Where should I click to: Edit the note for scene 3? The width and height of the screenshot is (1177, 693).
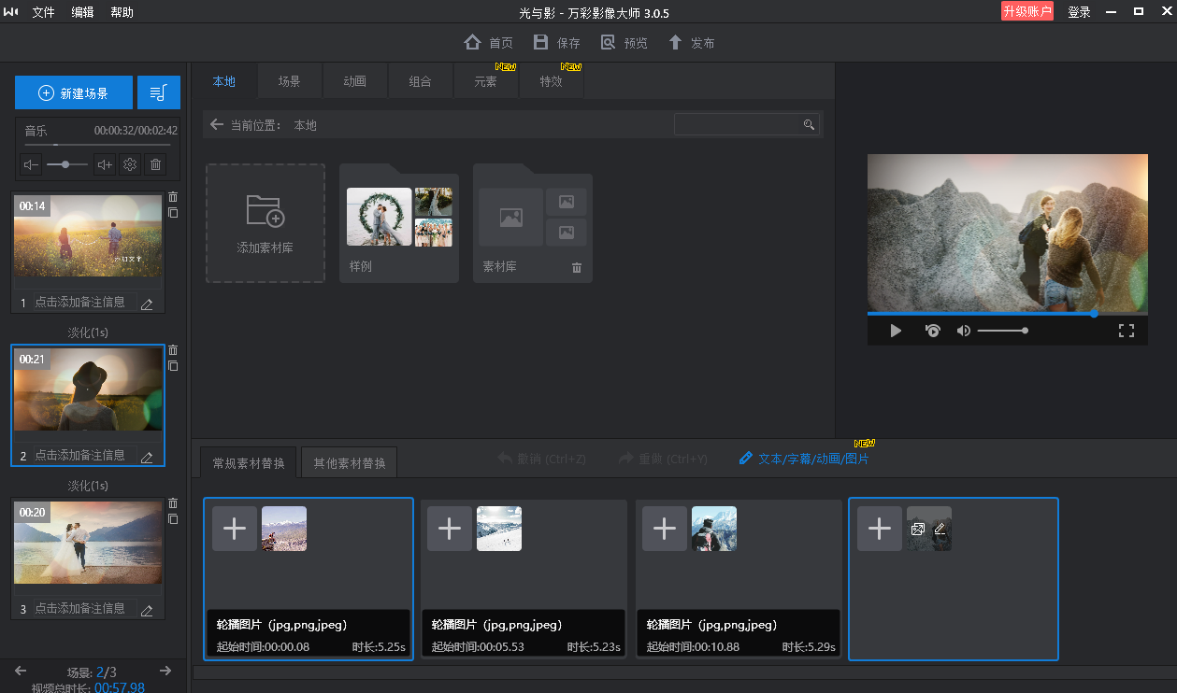click(x=147, y=611)
